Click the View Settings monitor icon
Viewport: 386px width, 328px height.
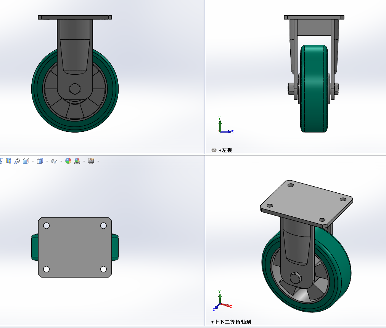click(x=91, y=161)
